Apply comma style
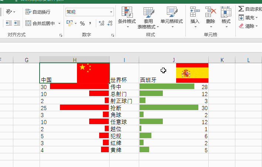Viewport: 262px width, 167px height. 90,23
